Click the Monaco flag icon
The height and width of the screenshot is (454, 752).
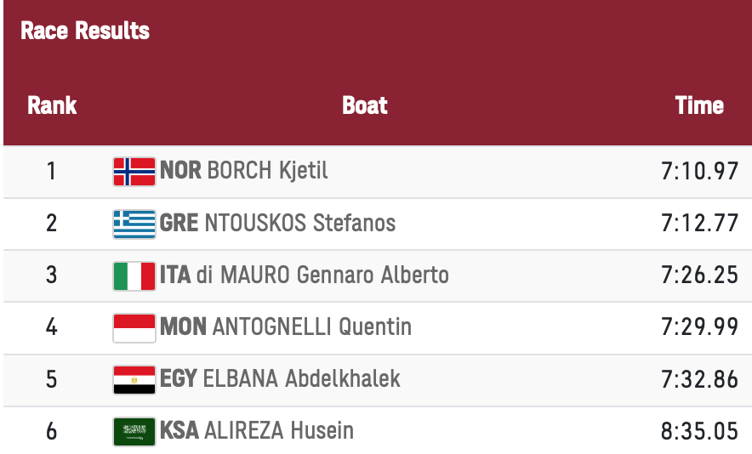click(134, 327)
